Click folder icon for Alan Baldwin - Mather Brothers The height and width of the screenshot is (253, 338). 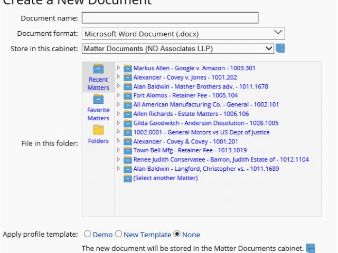[x=128, y=86]
